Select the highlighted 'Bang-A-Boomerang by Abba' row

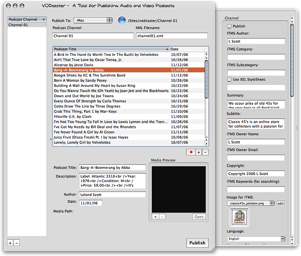[x=129, y=70]
